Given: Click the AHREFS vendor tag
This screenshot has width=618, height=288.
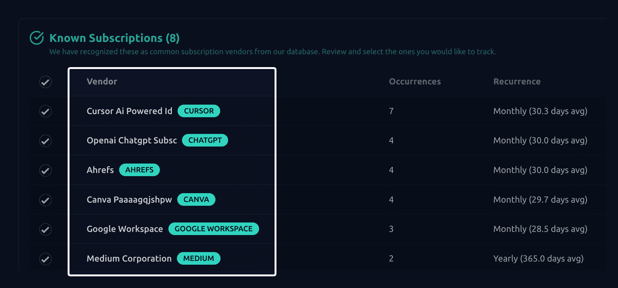Looking at the screenshot, I should tap(139, 170).
